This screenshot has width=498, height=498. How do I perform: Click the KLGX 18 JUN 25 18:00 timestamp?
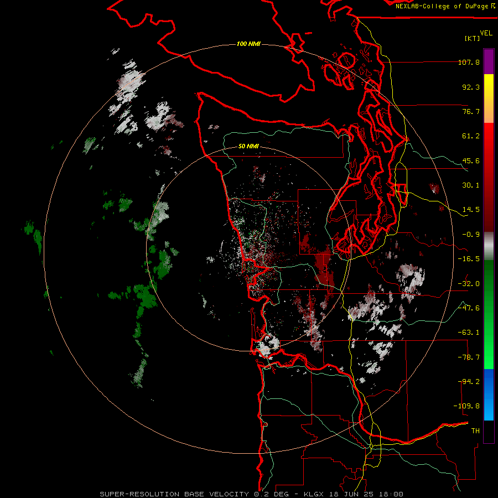[354, 494]
